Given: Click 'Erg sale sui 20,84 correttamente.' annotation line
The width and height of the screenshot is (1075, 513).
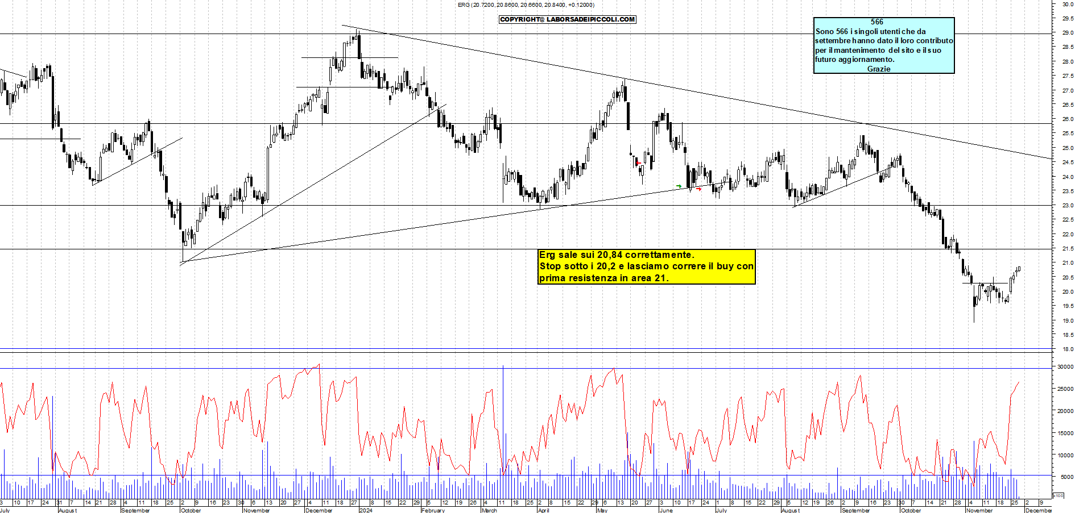Looking at the screenshot, I should [x=617, y=255].
